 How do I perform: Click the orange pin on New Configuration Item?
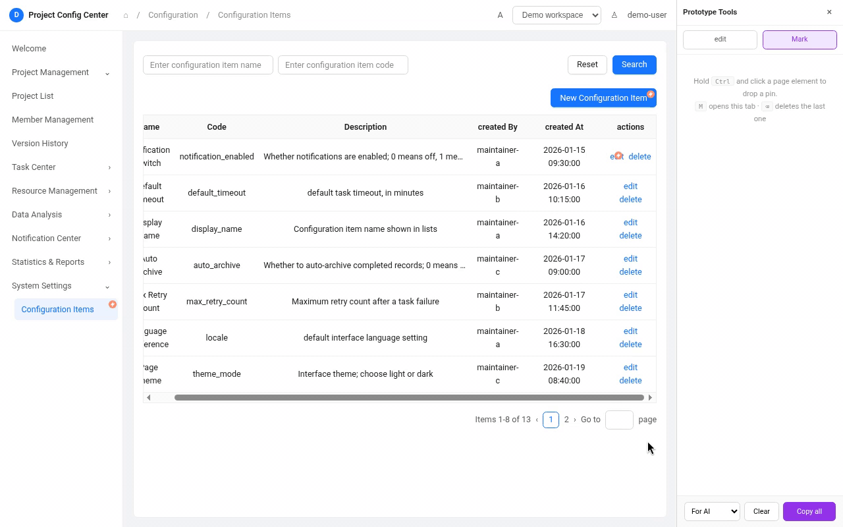point(651,94)
